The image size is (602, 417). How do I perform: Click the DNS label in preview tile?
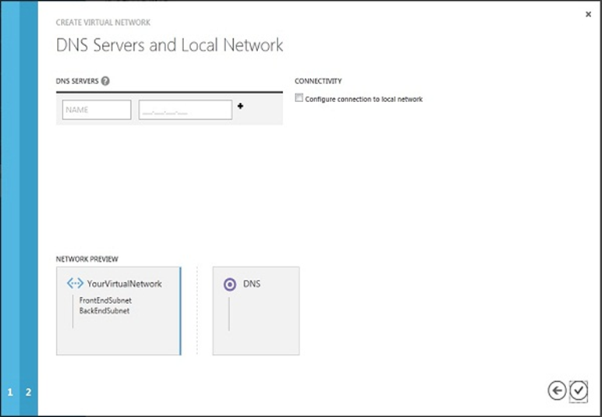(x=252, y=284)
